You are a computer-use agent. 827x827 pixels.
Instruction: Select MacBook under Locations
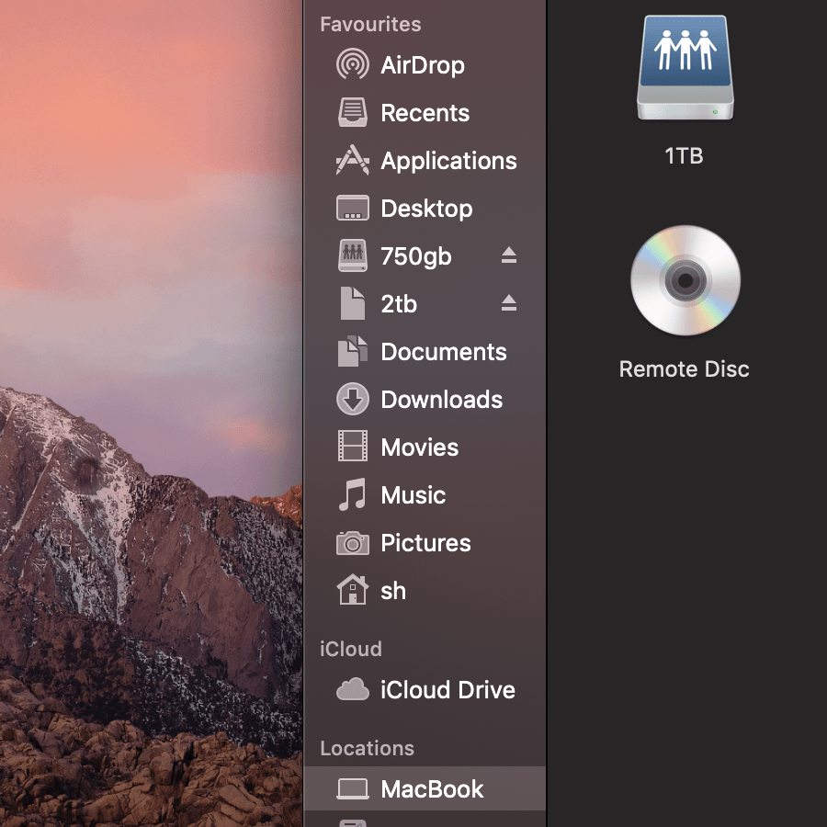click(432, 789)
